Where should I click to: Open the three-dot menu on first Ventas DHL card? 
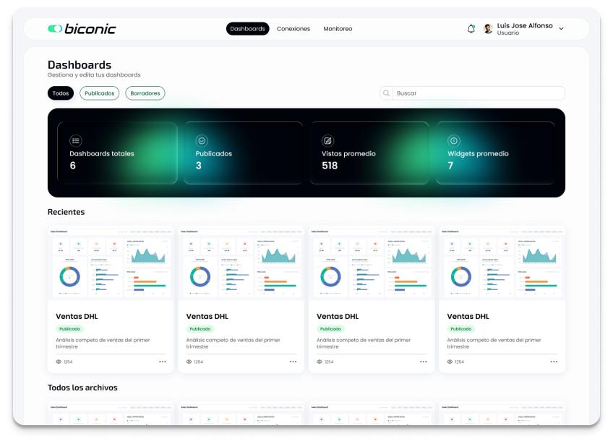(162, 362)
